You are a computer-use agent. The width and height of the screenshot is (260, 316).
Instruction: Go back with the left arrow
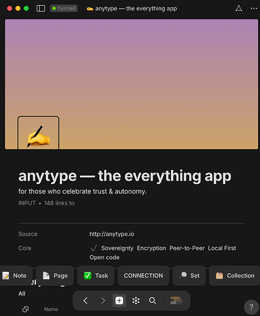click(x=85, y=301)
